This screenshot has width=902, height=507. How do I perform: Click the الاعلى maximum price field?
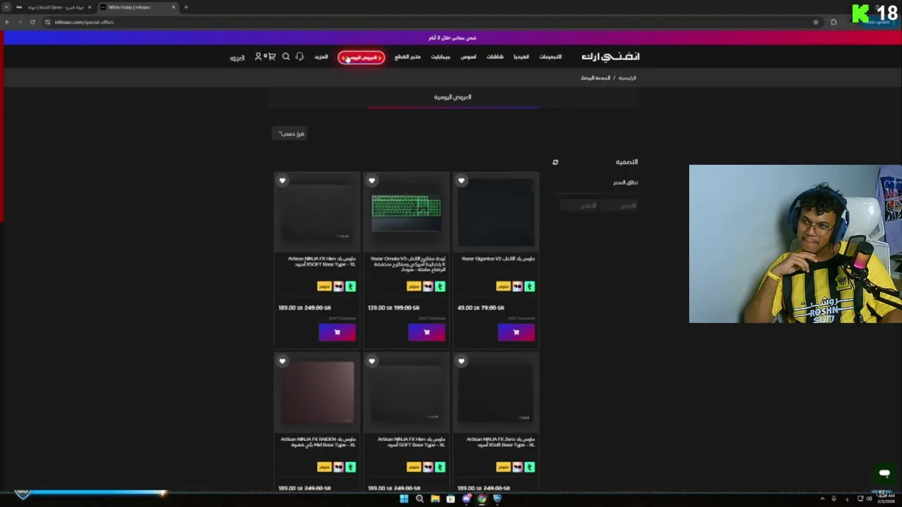(580, 206)
